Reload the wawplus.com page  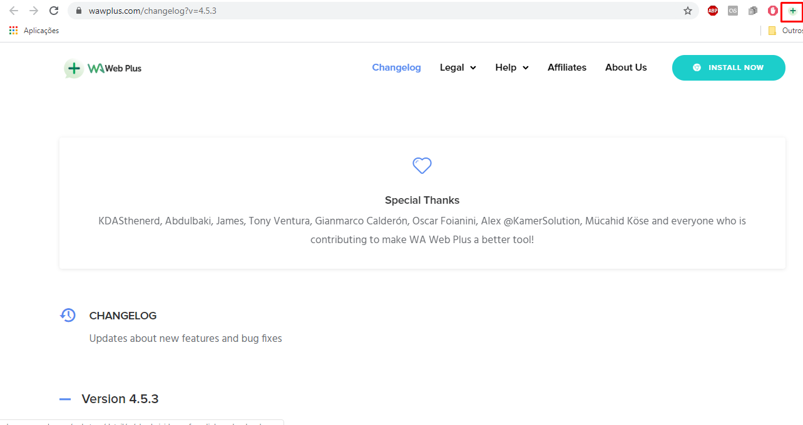54,11
